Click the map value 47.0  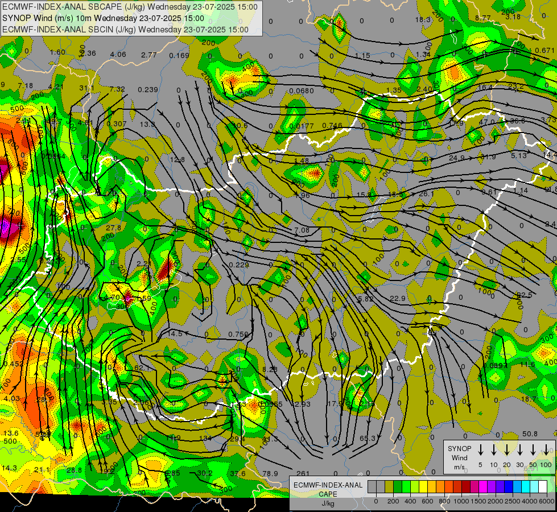click(x=486, y=122)
